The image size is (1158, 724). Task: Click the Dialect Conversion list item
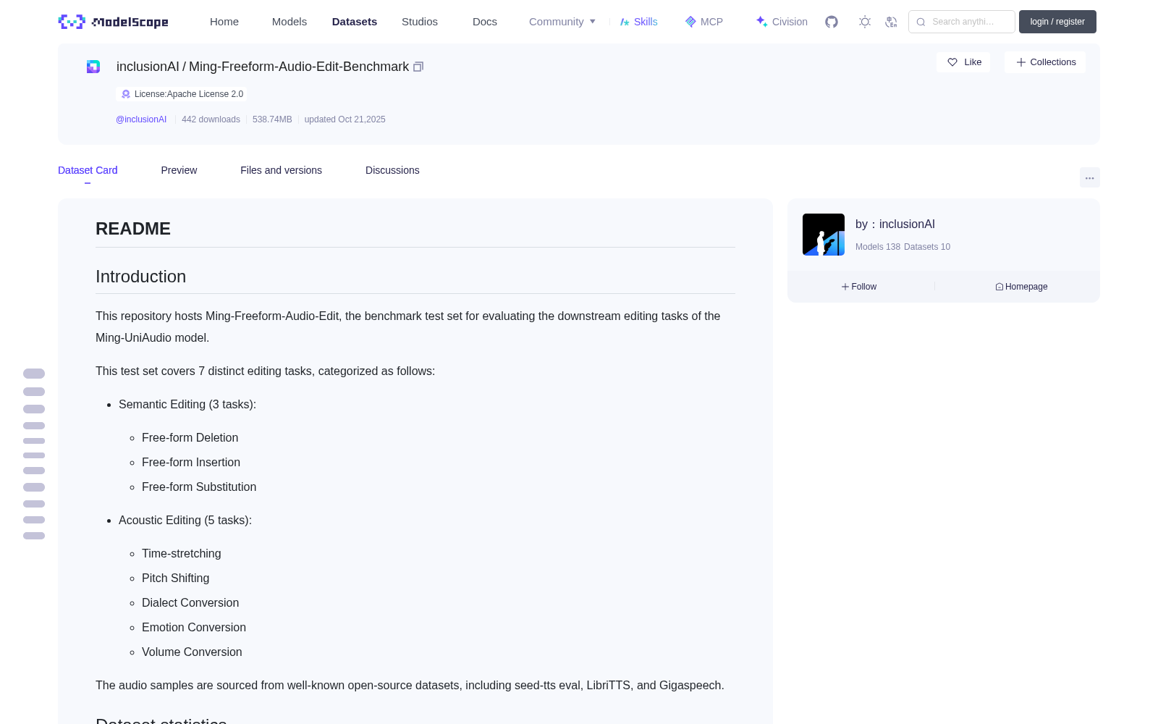(x=190, y=602)
